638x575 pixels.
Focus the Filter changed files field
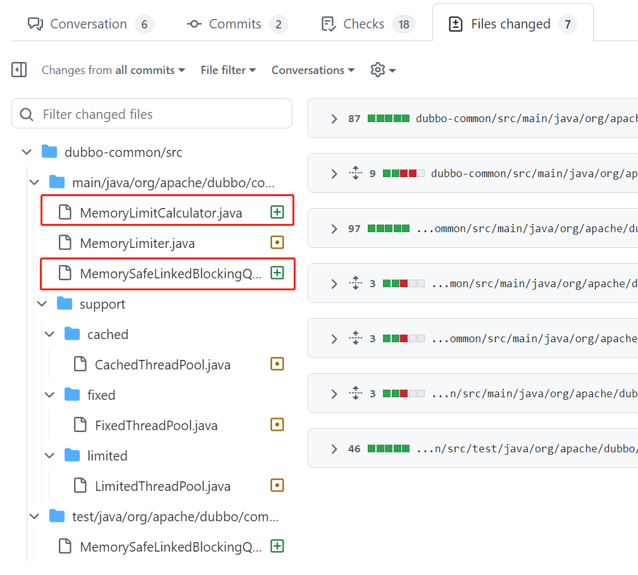pos(152,113)
